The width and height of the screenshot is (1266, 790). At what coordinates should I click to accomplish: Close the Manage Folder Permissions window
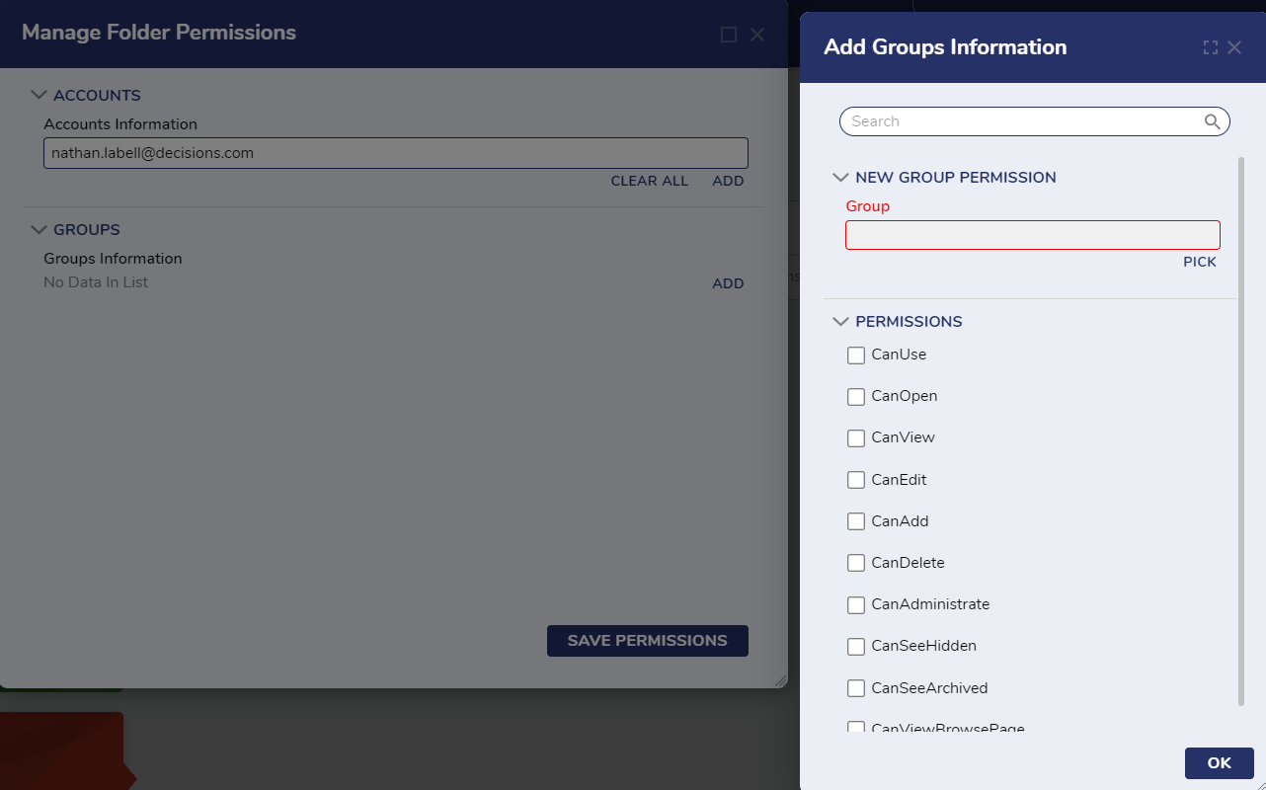(757, 35)
